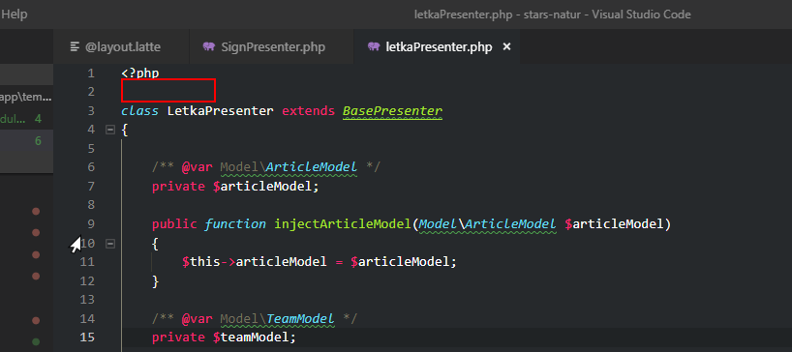The height and width of the screenshot is (352, 792).
Task: Click the 'extends' keyword
Action: [x=308, y=110]
